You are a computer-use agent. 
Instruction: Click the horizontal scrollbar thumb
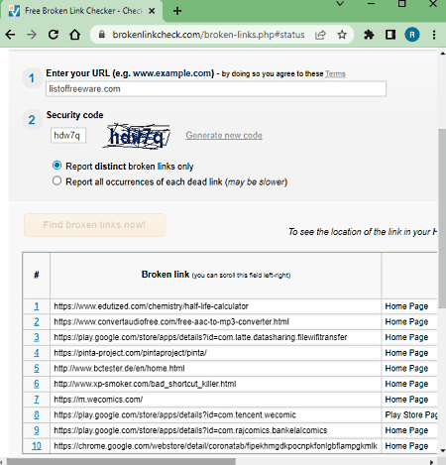(x=121, y=461)
